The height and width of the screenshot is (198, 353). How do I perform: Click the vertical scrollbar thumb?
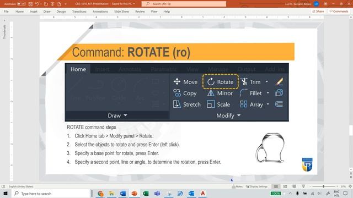coord(351,130)
